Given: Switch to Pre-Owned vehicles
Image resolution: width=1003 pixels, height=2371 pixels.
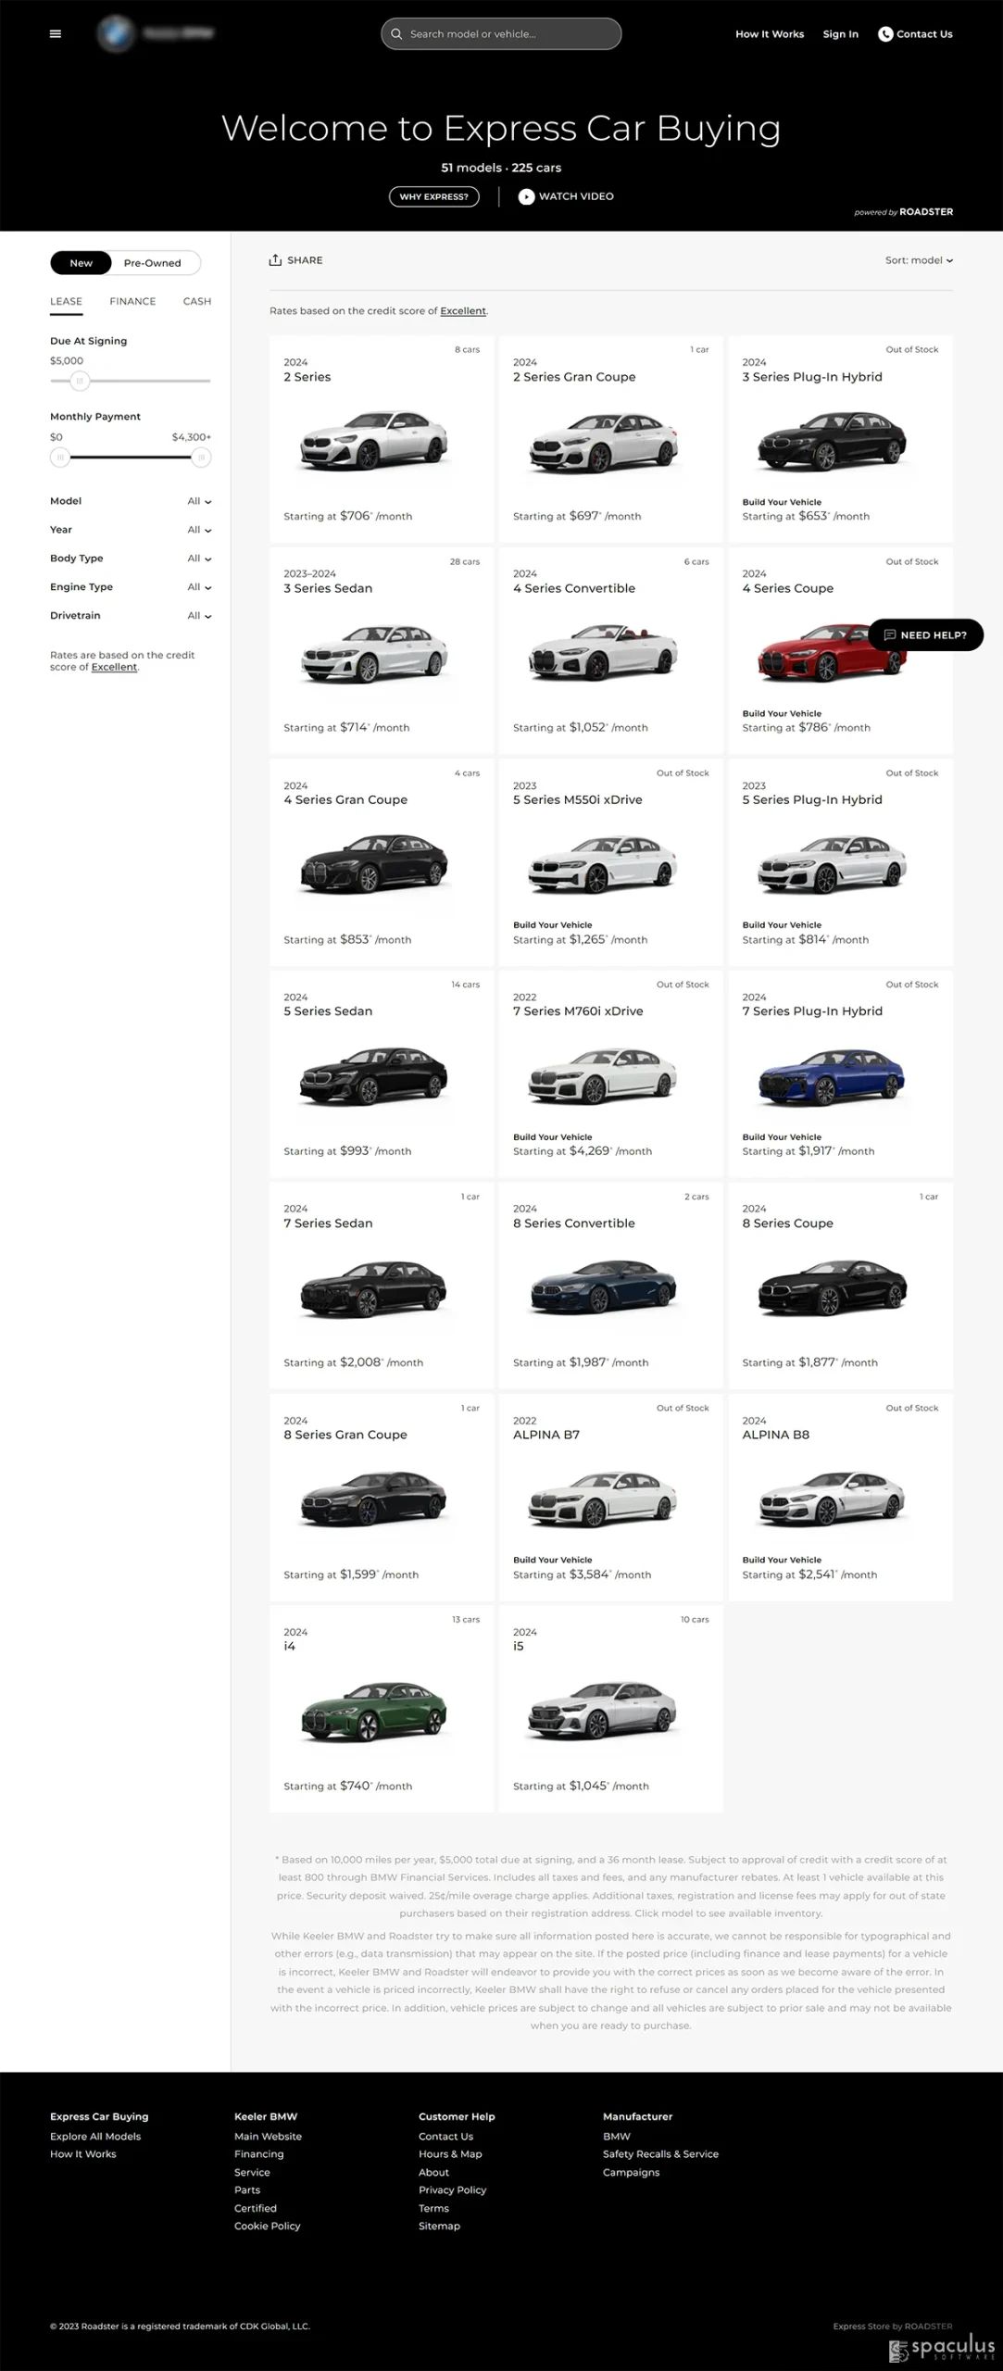Looking at the screenshot, I should click(x=153, y=263).
